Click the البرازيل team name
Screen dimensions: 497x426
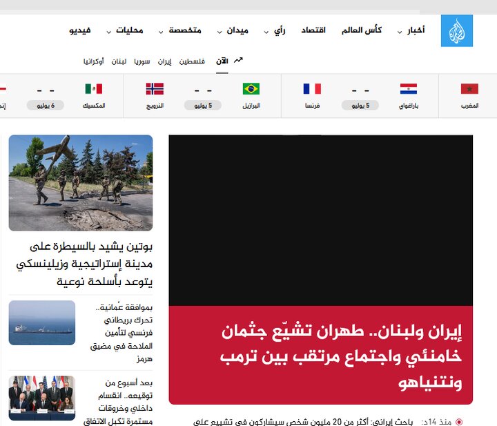tap(251, 106)
